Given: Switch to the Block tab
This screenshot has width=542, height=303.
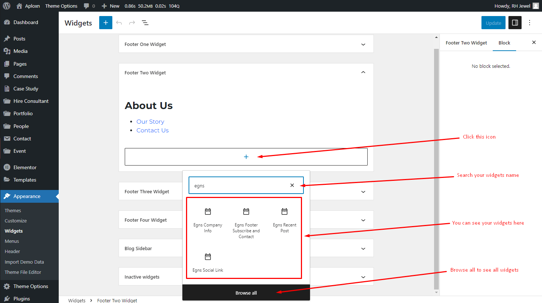Looking at the screenshot, I should click(x=504, y=43).
